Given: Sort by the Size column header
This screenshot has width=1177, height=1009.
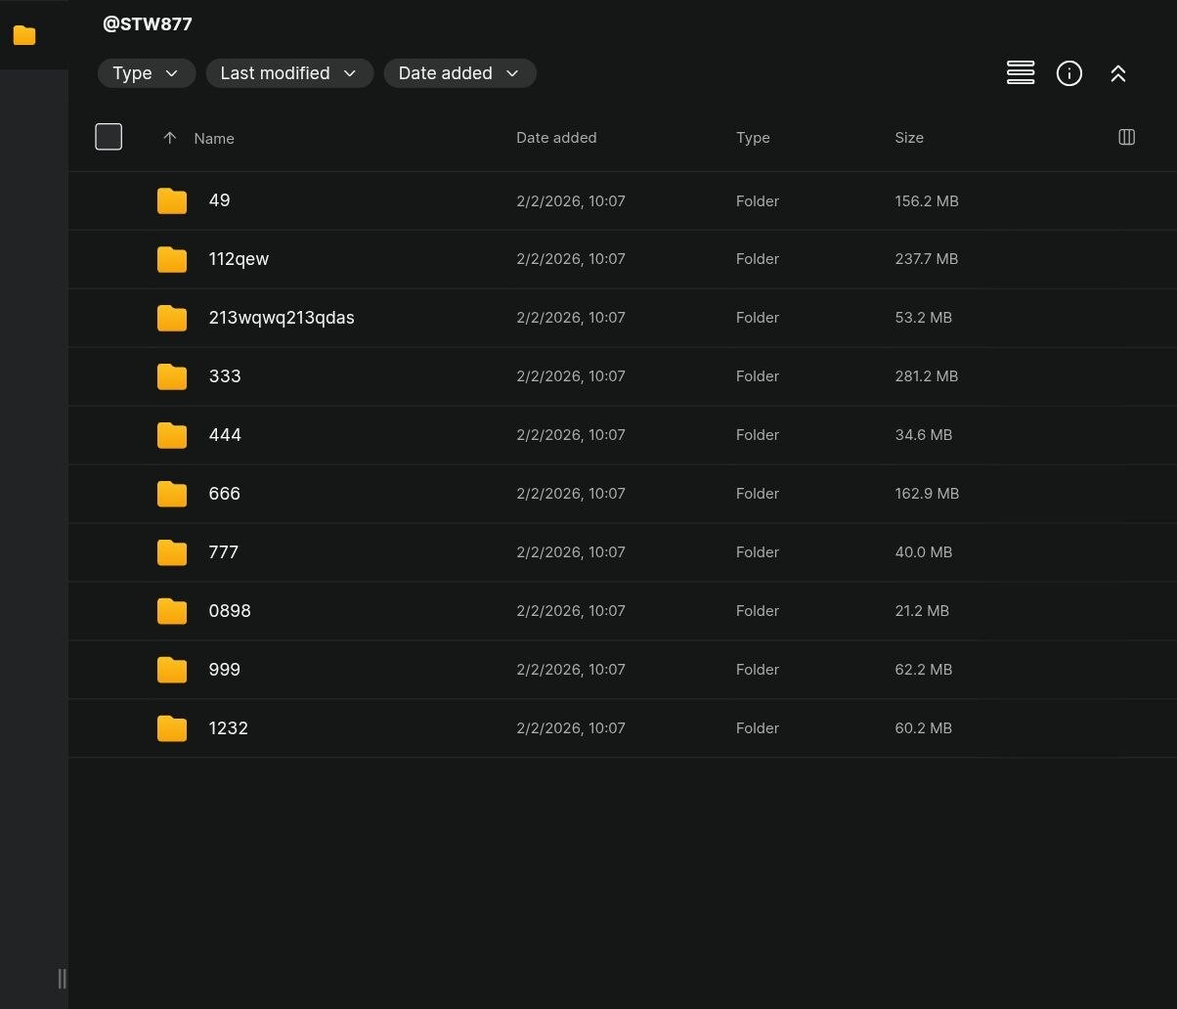Looking at the screenshot, I should click(x=908, y=138).
